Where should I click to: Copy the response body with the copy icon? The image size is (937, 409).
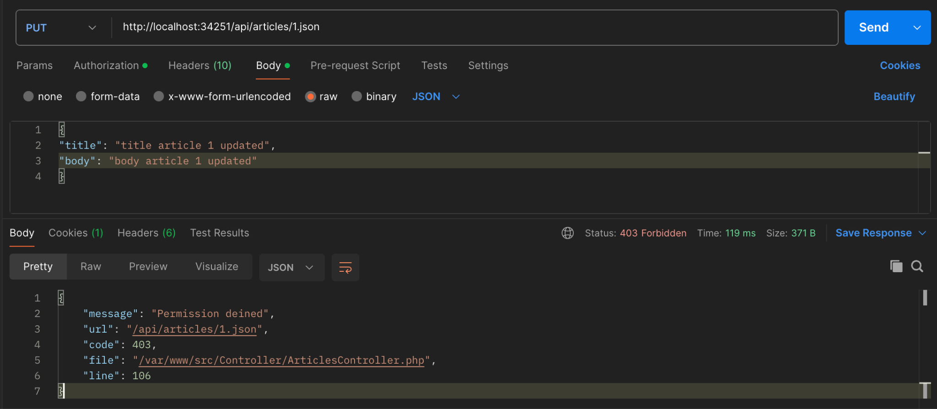896,266
